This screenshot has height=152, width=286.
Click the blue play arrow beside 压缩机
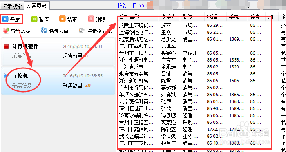[x=6, y=76]
